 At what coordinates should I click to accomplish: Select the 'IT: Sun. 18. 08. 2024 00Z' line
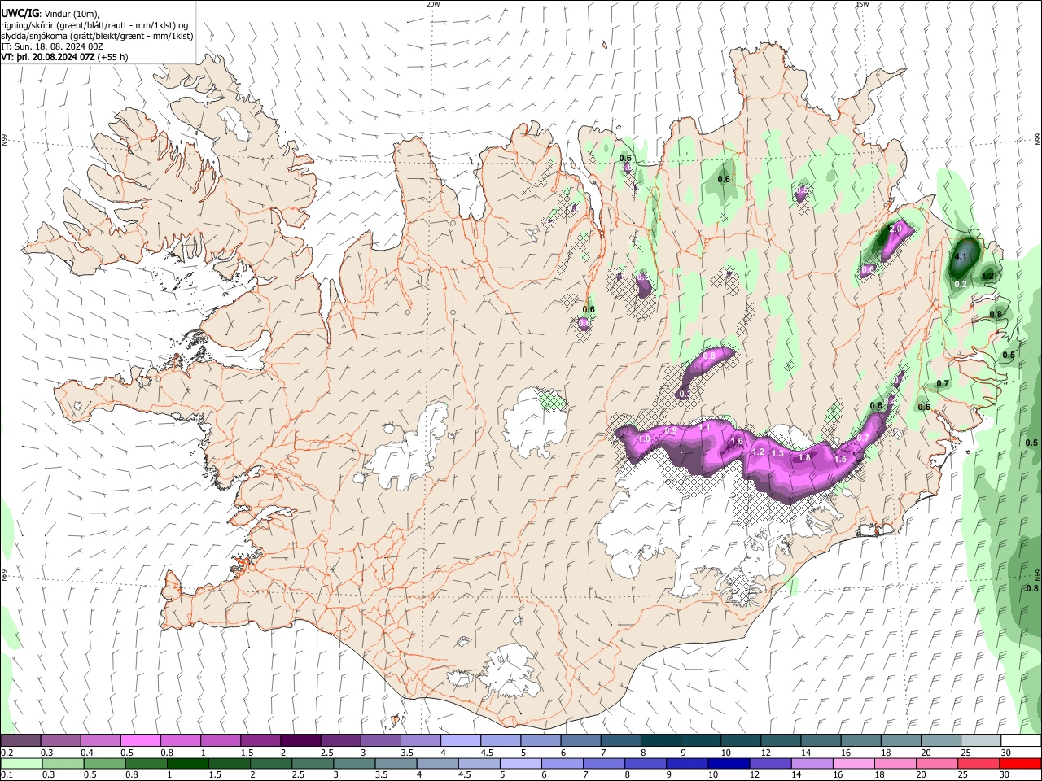coord(51,46)
